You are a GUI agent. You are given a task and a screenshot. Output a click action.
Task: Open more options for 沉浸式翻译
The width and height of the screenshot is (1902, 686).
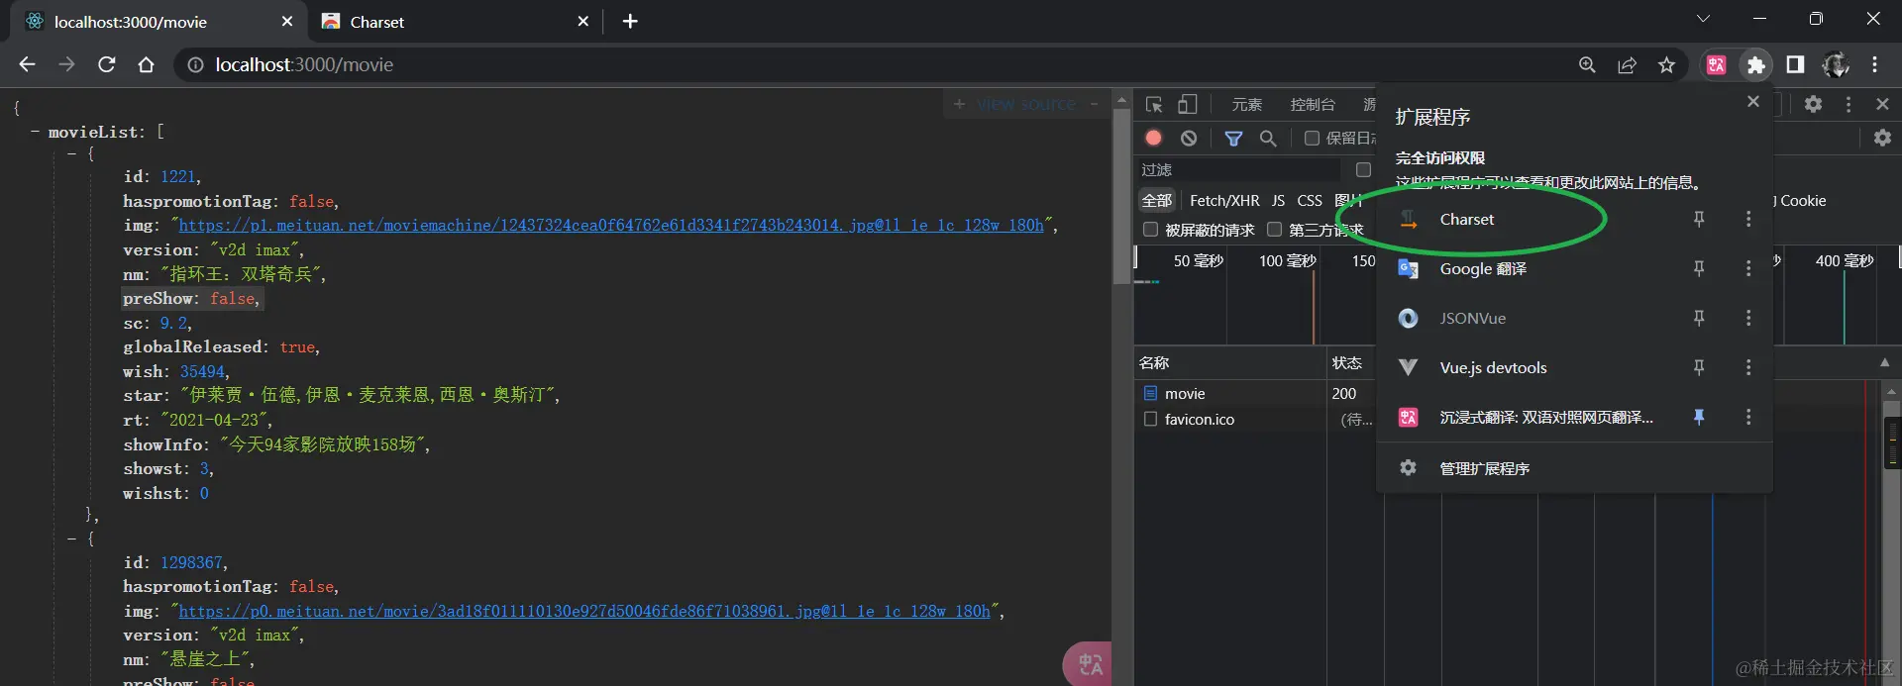pos(1748,417)
